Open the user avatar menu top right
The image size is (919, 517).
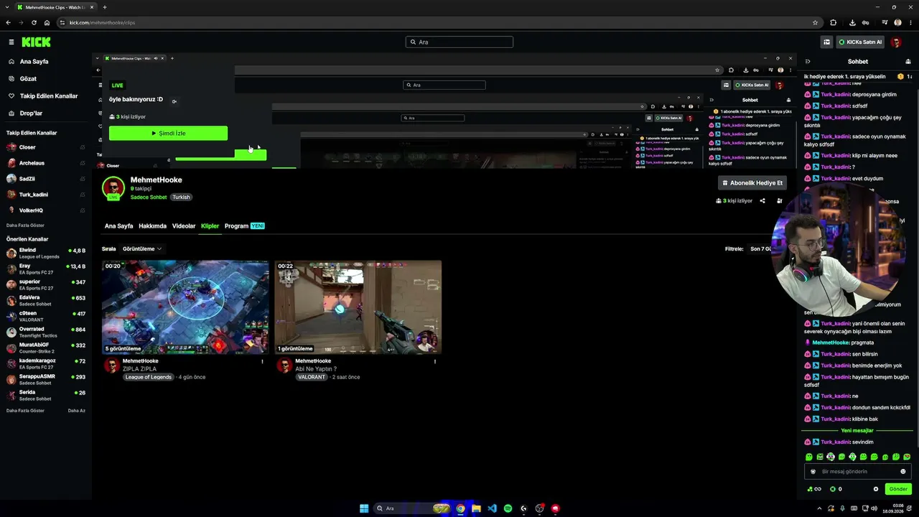[x=896, y=42]
